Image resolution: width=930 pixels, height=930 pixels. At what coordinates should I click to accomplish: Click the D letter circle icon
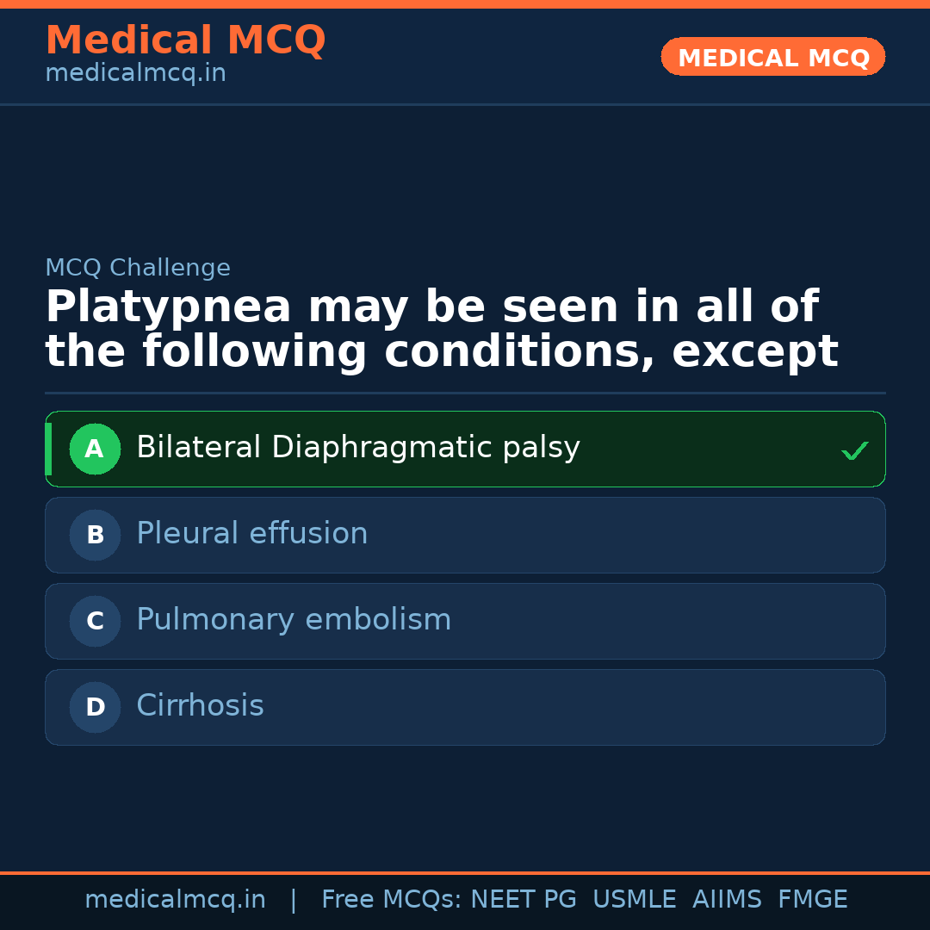[x=95, y=707]
